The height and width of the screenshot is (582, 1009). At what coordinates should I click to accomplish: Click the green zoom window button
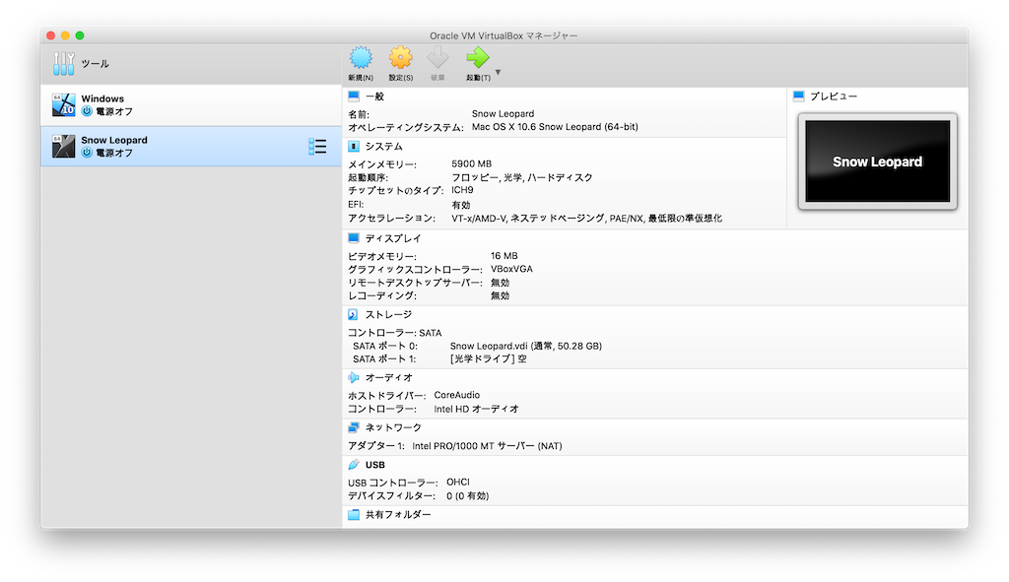coord(80,35)
